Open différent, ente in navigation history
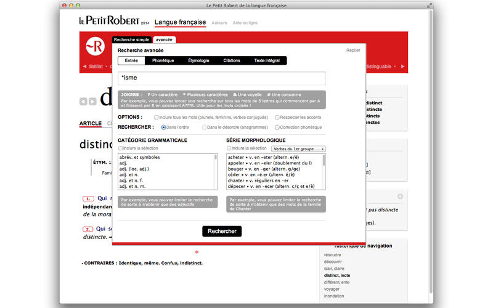The height and width of the screenshot is (308, 493). coord(336,282)
